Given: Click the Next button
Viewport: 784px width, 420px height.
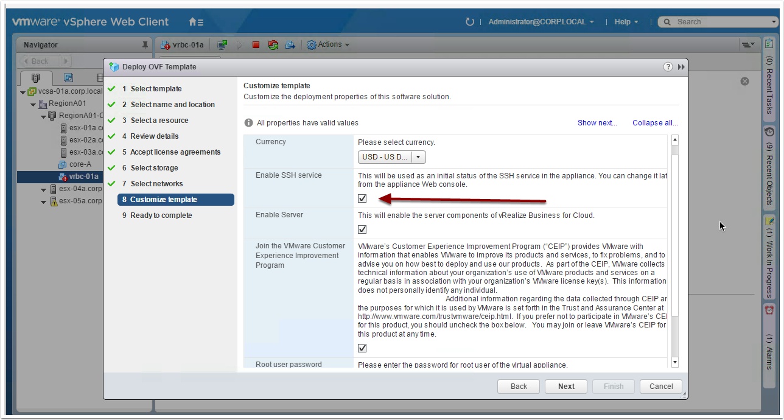Looking at the screenshot, I should pyautogui.click(x=566, y=387).
